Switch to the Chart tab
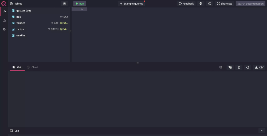The width and height of the screenshot is (267, 136). click(33, 67)
